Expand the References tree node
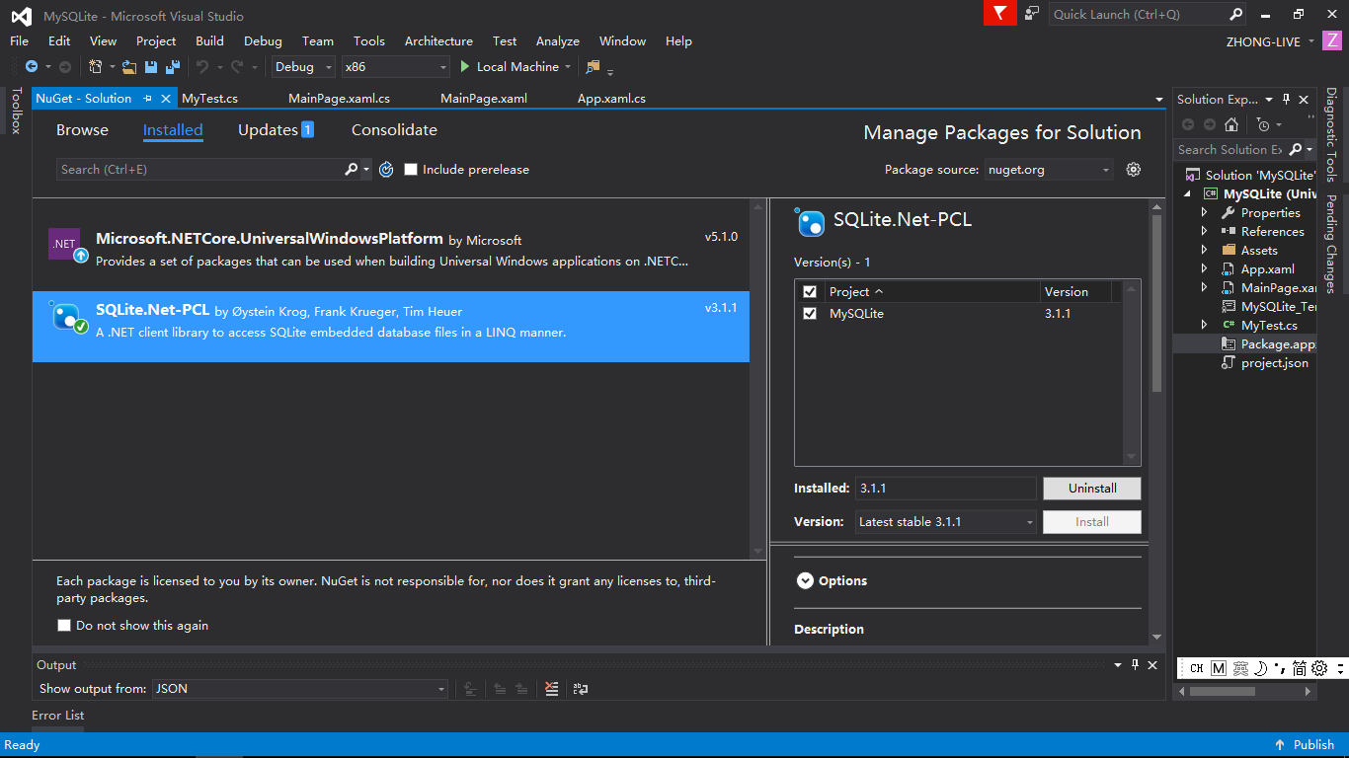The image size is (1349, 758). 1204,232
